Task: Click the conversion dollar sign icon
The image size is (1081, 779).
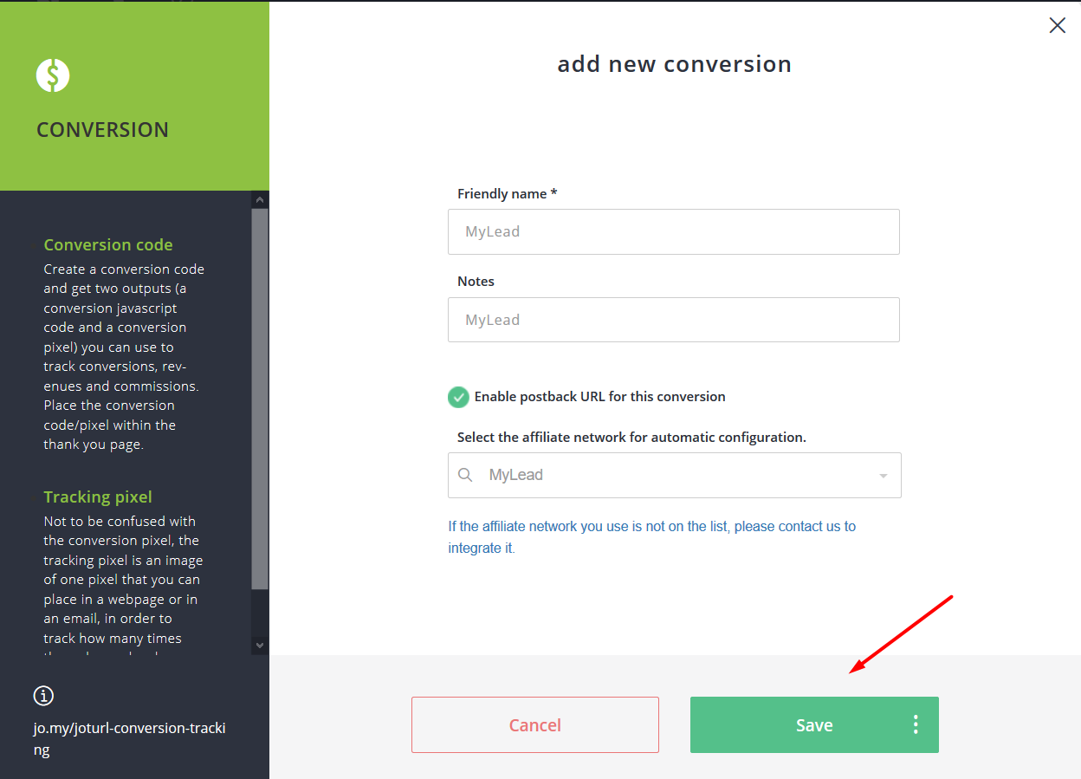Action: point(53,75)
